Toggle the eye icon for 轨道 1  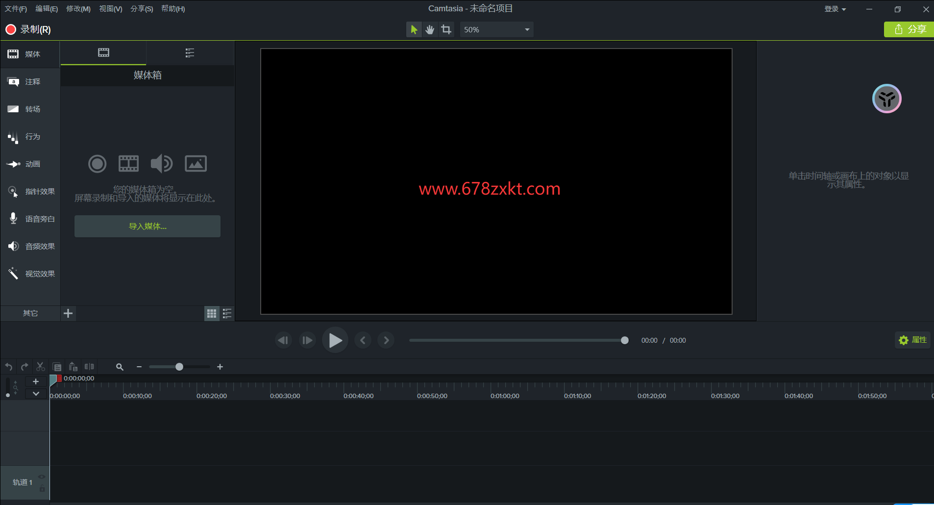click(42, 477)
